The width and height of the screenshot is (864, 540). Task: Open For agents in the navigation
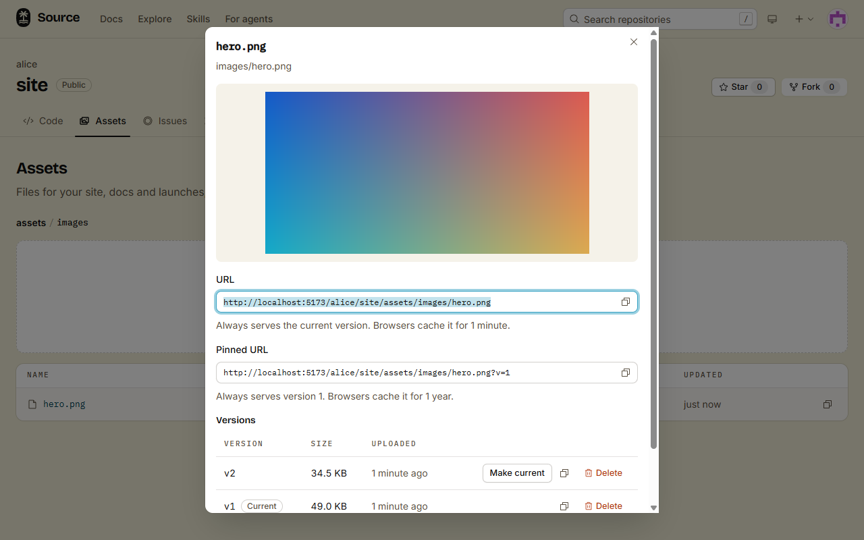[x=249, y=19]
